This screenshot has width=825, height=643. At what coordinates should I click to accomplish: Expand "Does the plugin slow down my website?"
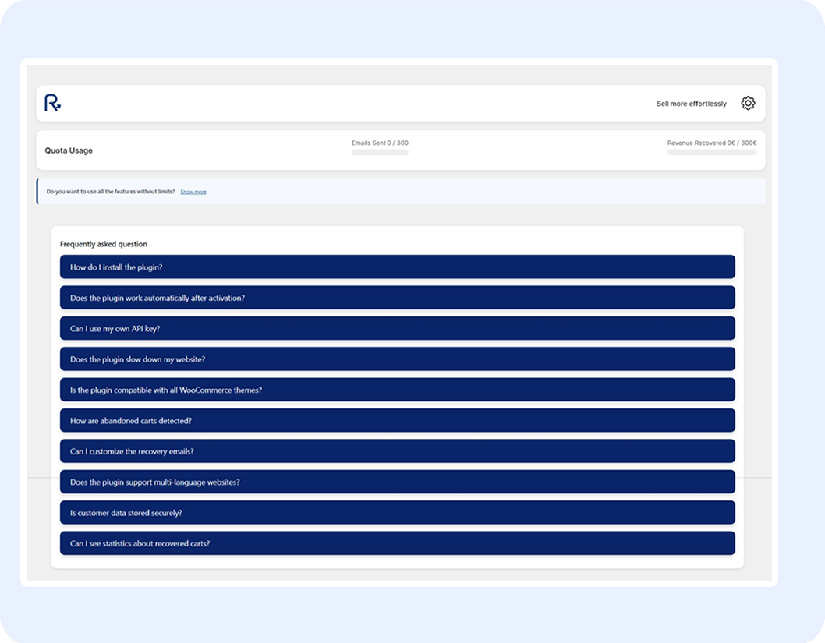397,359
